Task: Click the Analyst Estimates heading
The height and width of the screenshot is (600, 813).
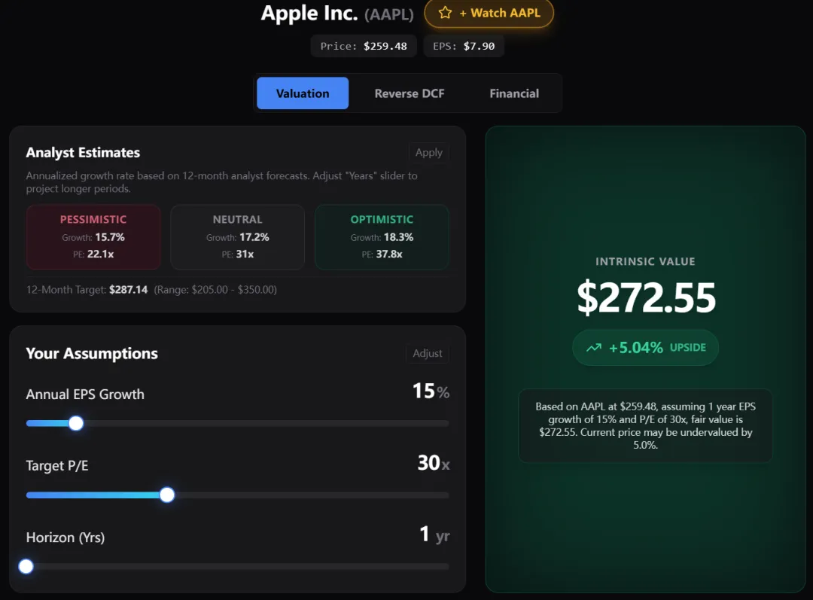Action: click(83, 153)
